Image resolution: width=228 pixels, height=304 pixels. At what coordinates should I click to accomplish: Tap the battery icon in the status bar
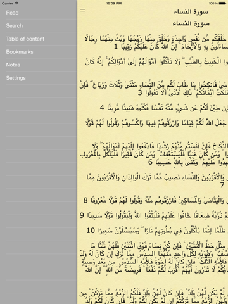(222, 3)
